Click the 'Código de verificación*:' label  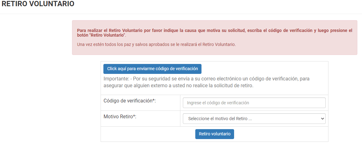[x=130, y=101]
